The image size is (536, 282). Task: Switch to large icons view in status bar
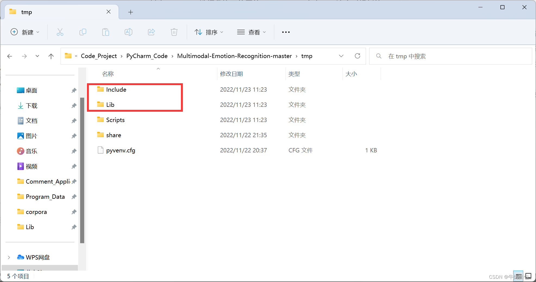point(528,276)
